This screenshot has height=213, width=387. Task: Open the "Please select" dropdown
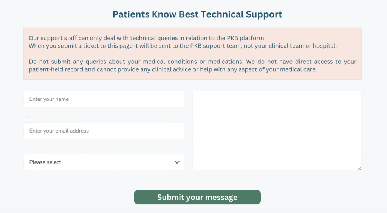pos(104,162)
